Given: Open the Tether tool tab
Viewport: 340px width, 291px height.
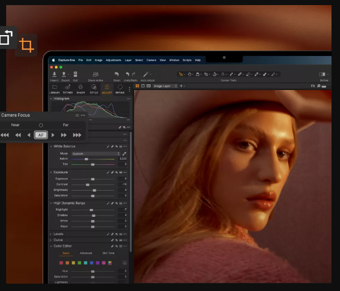Looking at the screenshot, I should pos(68,89).
